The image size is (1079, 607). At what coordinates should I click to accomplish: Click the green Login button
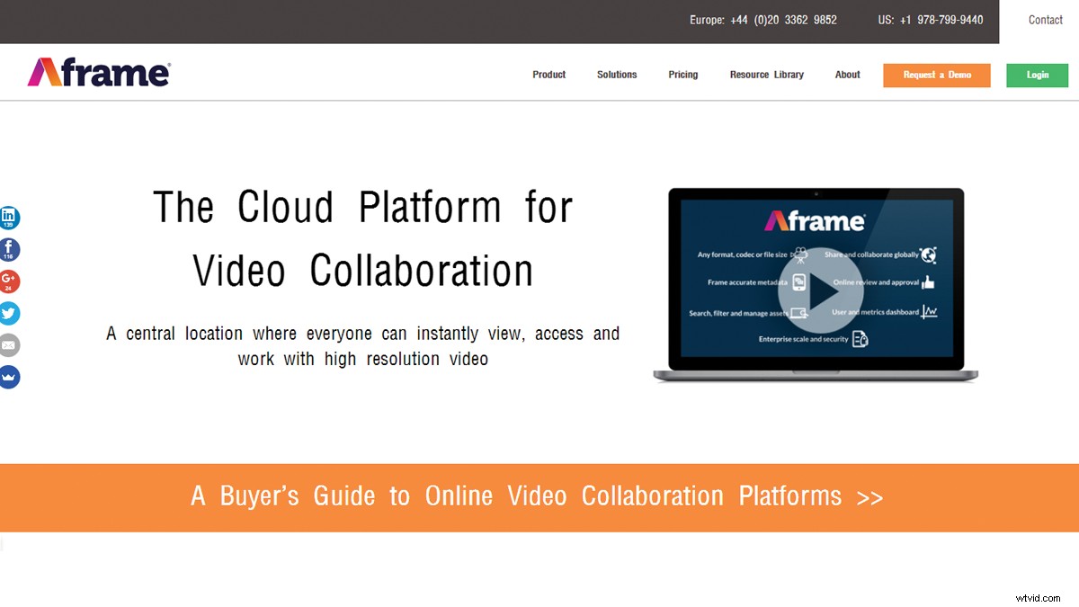[x=1037, y=76]
